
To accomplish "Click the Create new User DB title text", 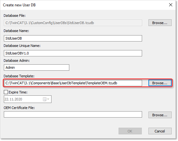I will (19, 5).
